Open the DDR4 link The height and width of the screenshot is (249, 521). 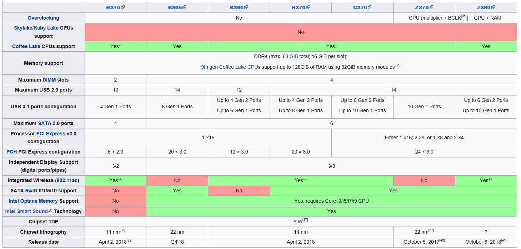click(x=261, y=56)
